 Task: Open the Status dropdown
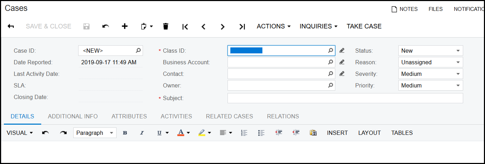[x=430, y=51]
